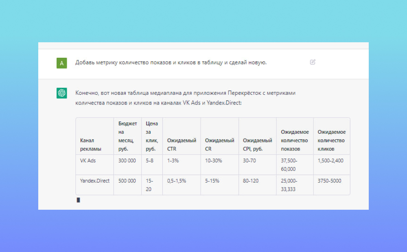Click the 'Бюджет на месяц, руб.' header
Viewport: 407px width, 252px height.
pos(127,136)
